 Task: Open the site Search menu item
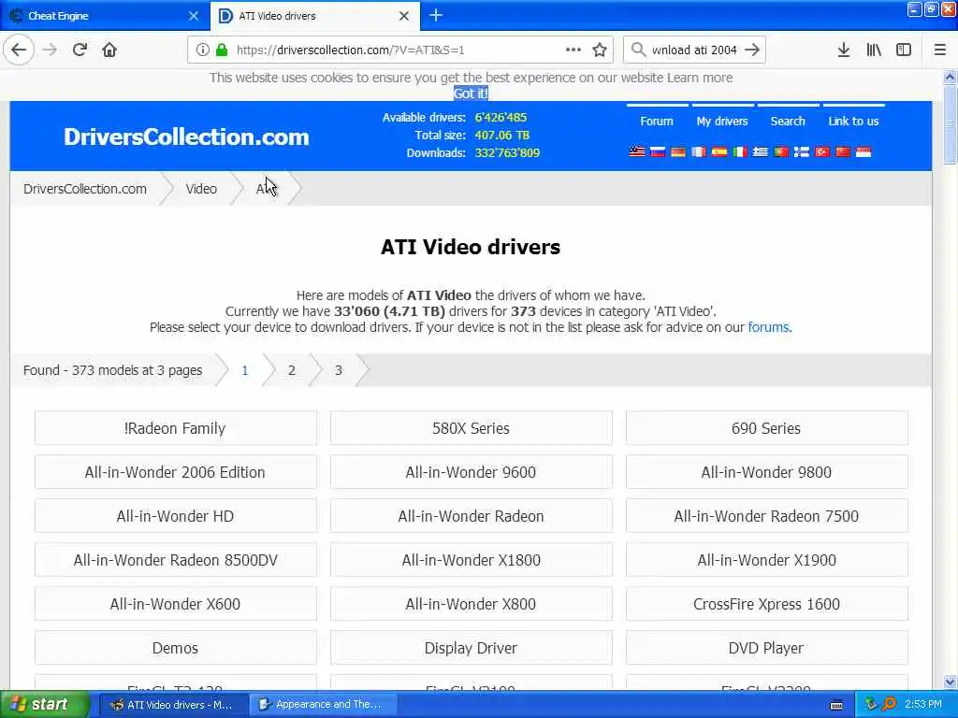coord(788,121)
